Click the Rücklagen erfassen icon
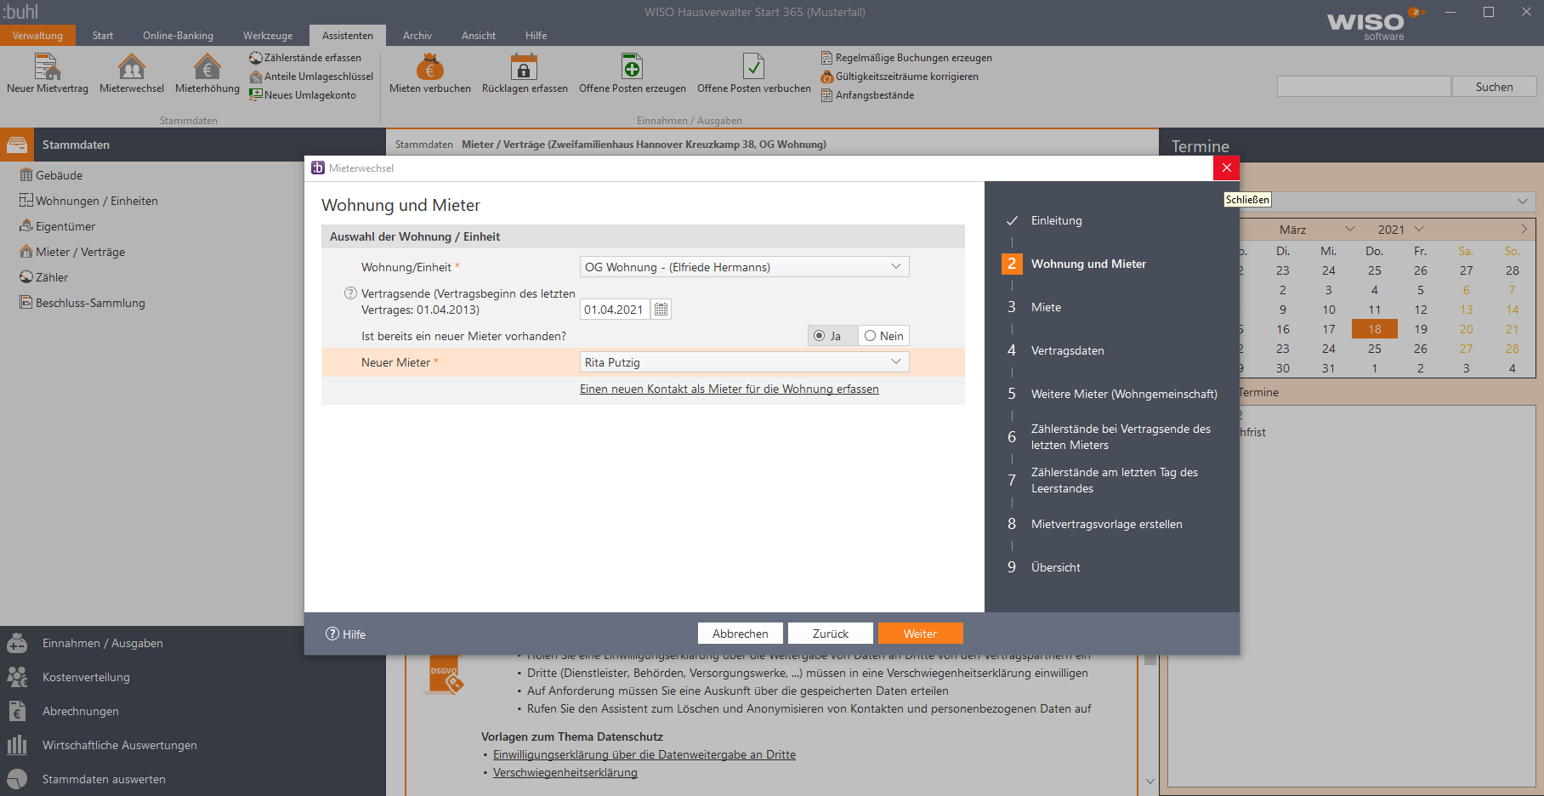This screenshot has height=796, width=1544. 524,67
